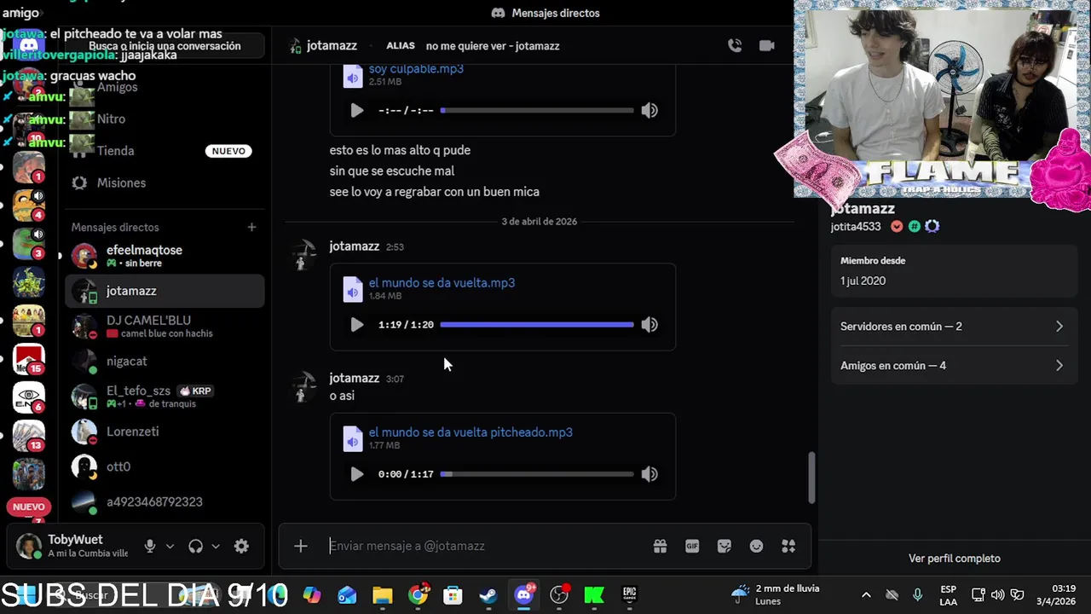Open the emoji picker
This screenshot has height=614, width=1091.
tap(756, 546)
